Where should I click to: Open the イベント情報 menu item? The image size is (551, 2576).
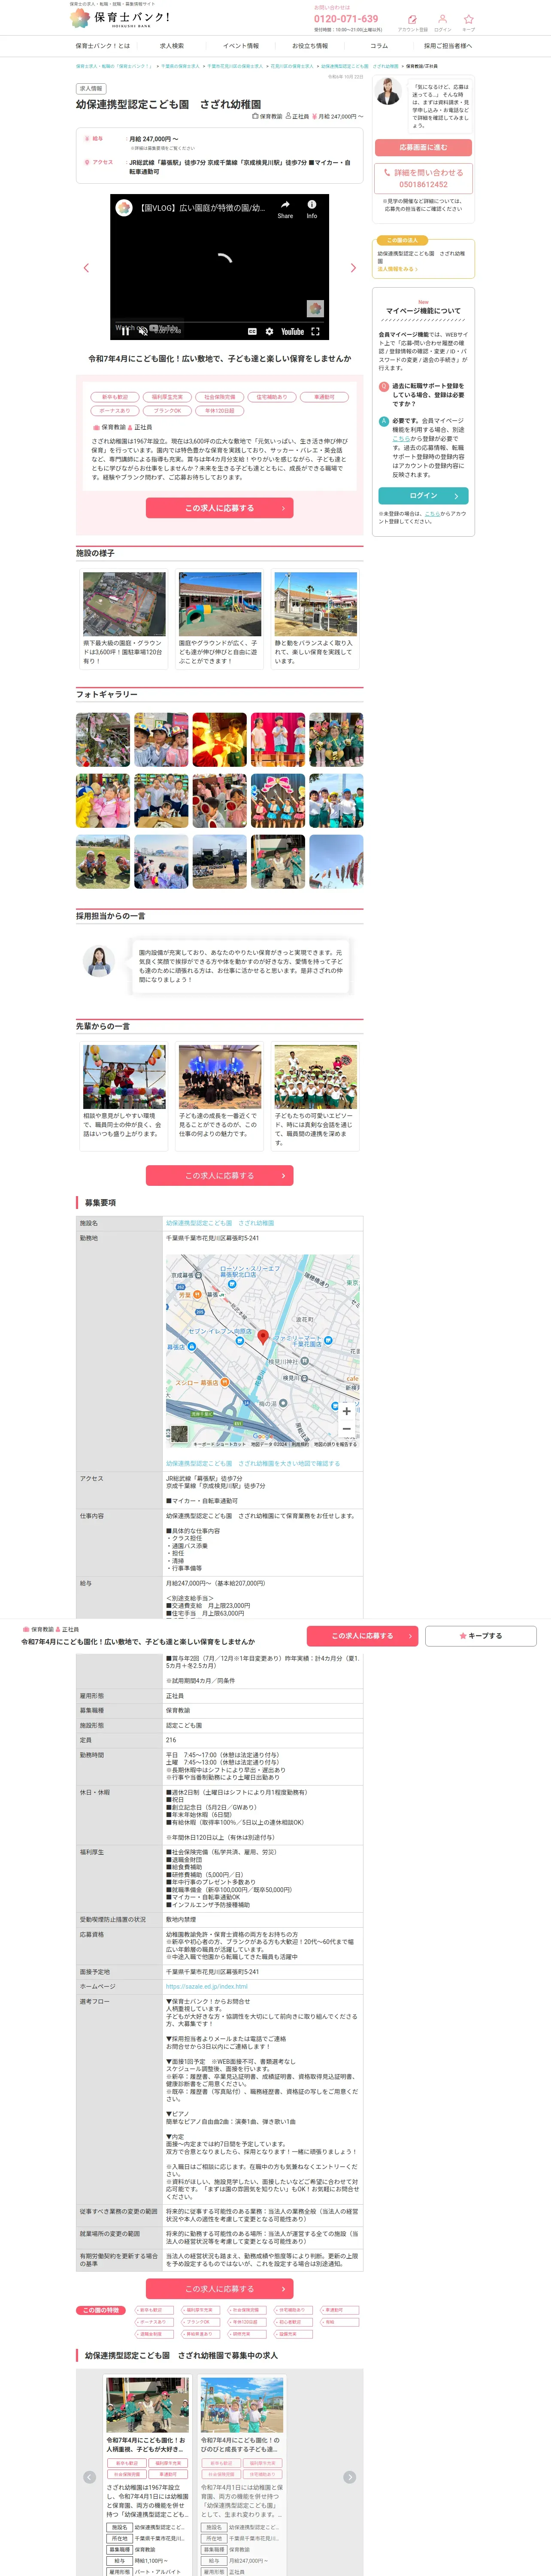coord(241,46)
